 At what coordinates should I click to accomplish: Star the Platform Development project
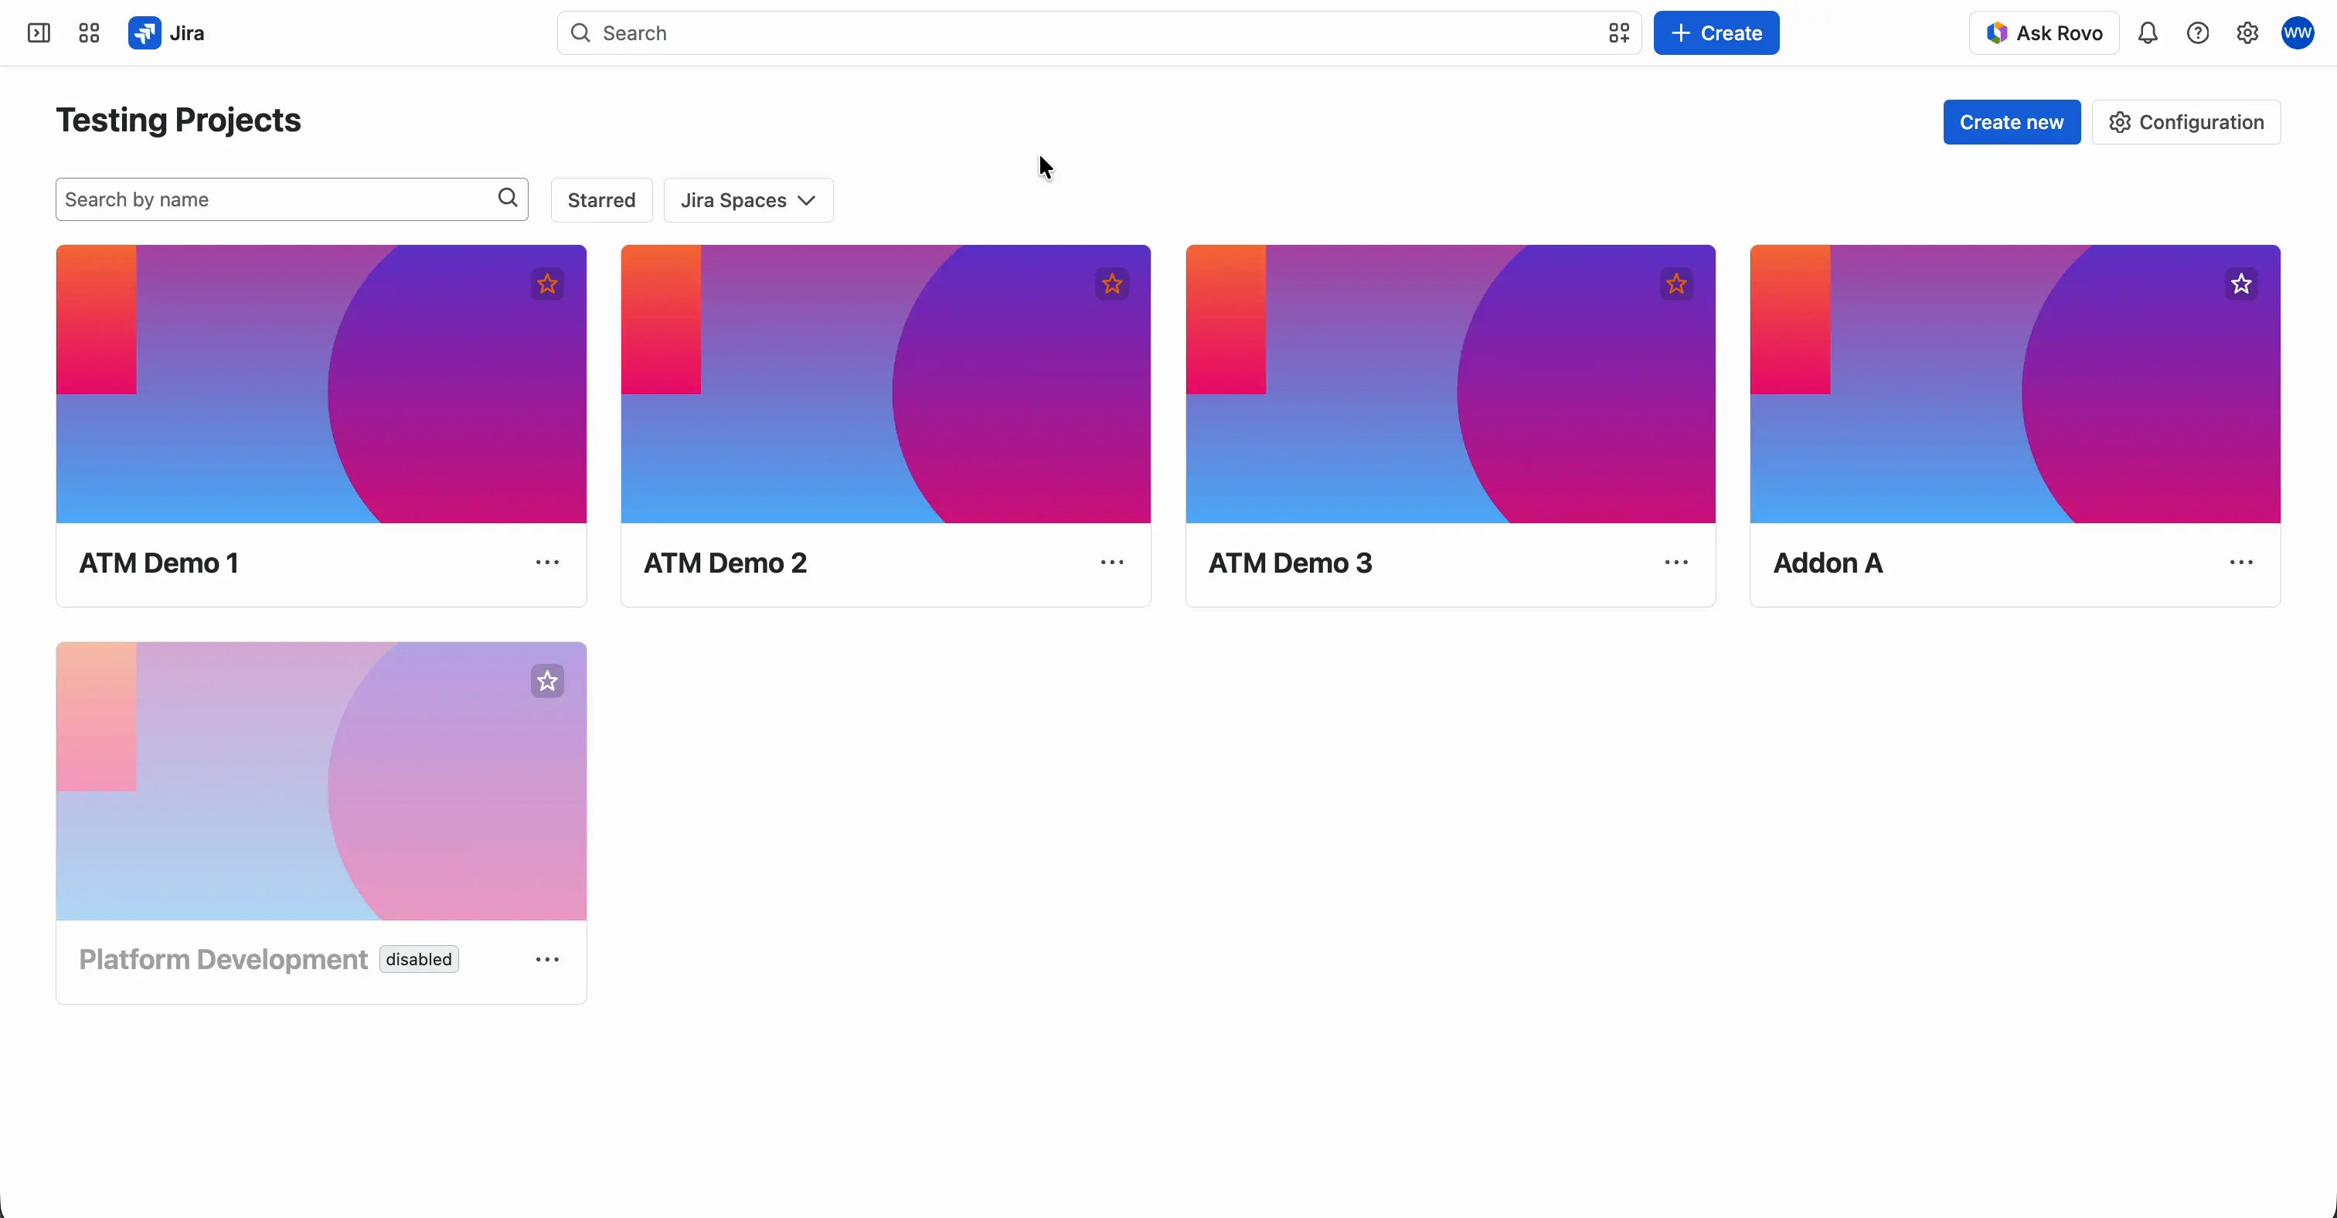(547, 681)
